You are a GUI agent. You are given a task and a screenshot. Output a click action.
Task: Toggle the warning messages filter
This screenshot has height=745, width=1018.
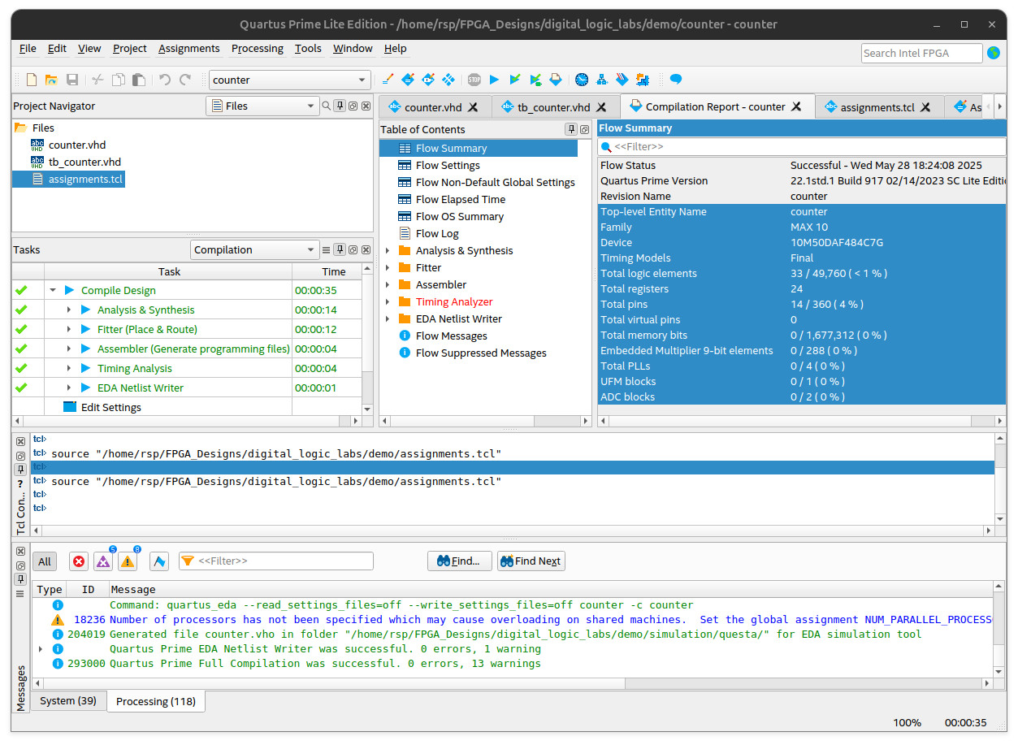tap(128, 561)
